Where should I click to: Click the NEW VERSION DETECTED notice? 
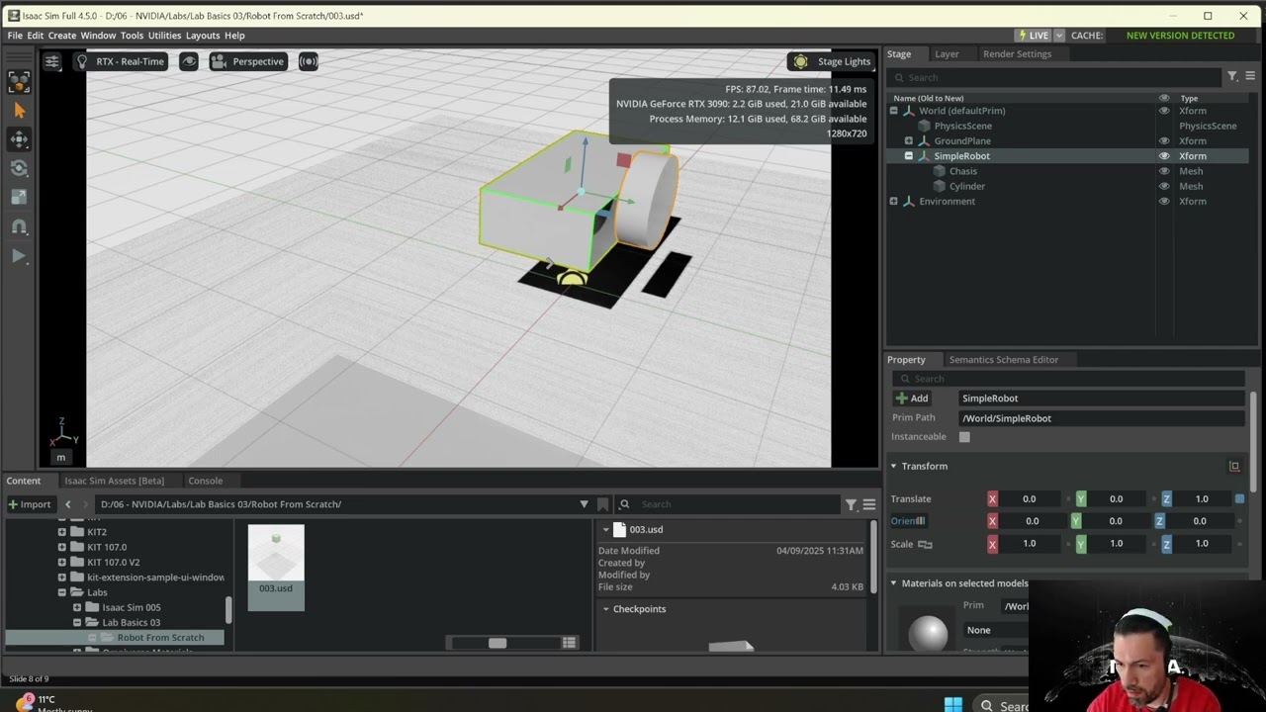pos(1180,36)
